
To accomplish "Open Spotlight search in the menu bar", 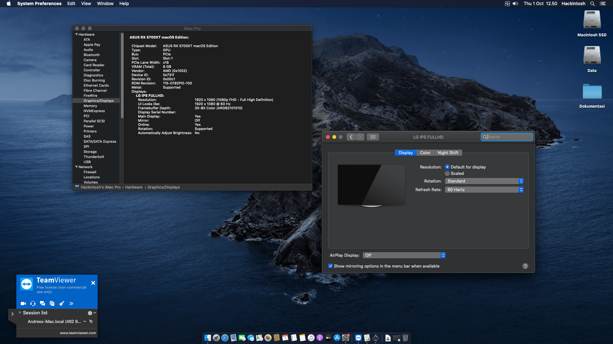I will pyautogui.click(x=593, y=4).
